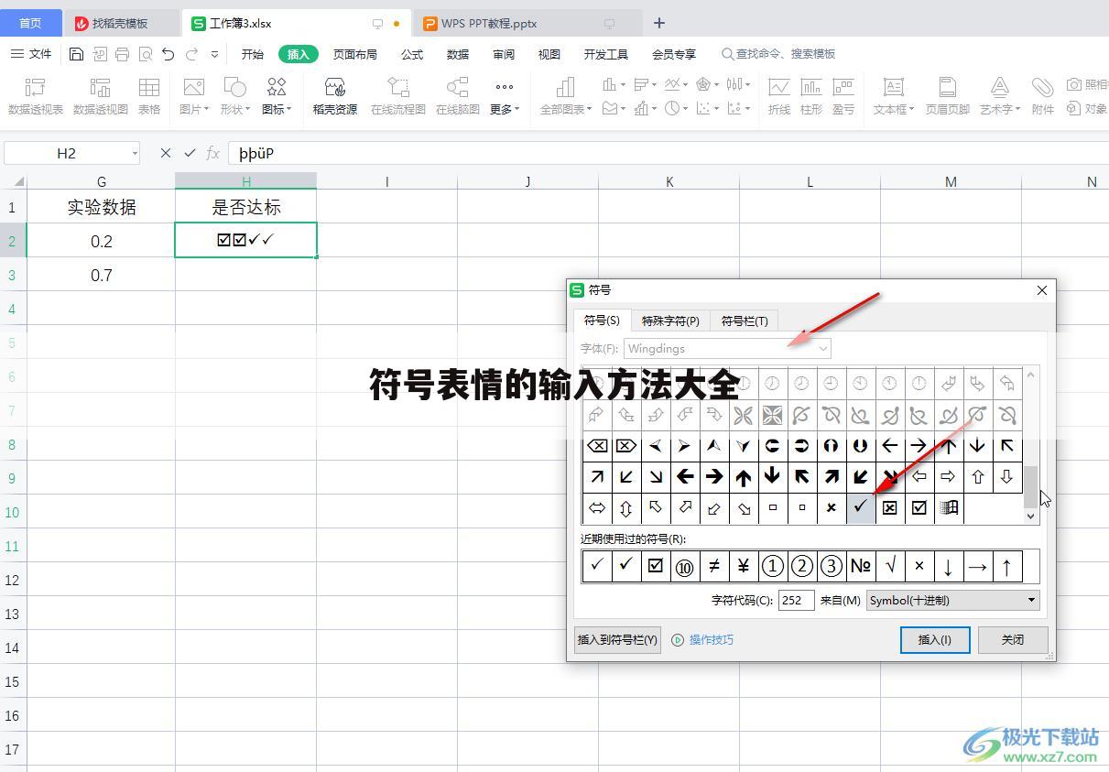Click the Undo arrow icon

click(x=168, y=54)
